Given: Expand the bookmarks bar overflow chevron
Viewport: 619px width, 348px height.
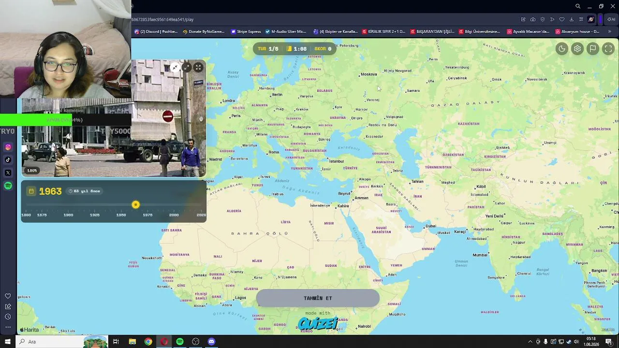Looking at the screenshot, I should pos(609,31).
